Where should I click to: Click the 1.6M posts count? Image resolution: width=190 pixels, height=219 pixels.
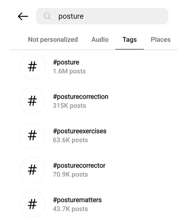69,71
